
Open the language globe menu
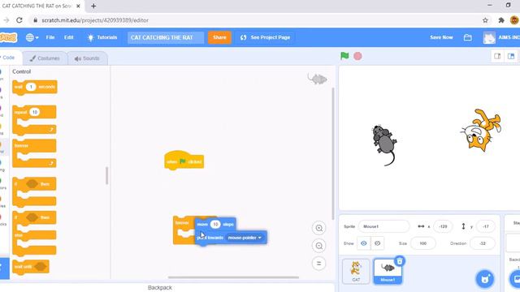32,37
